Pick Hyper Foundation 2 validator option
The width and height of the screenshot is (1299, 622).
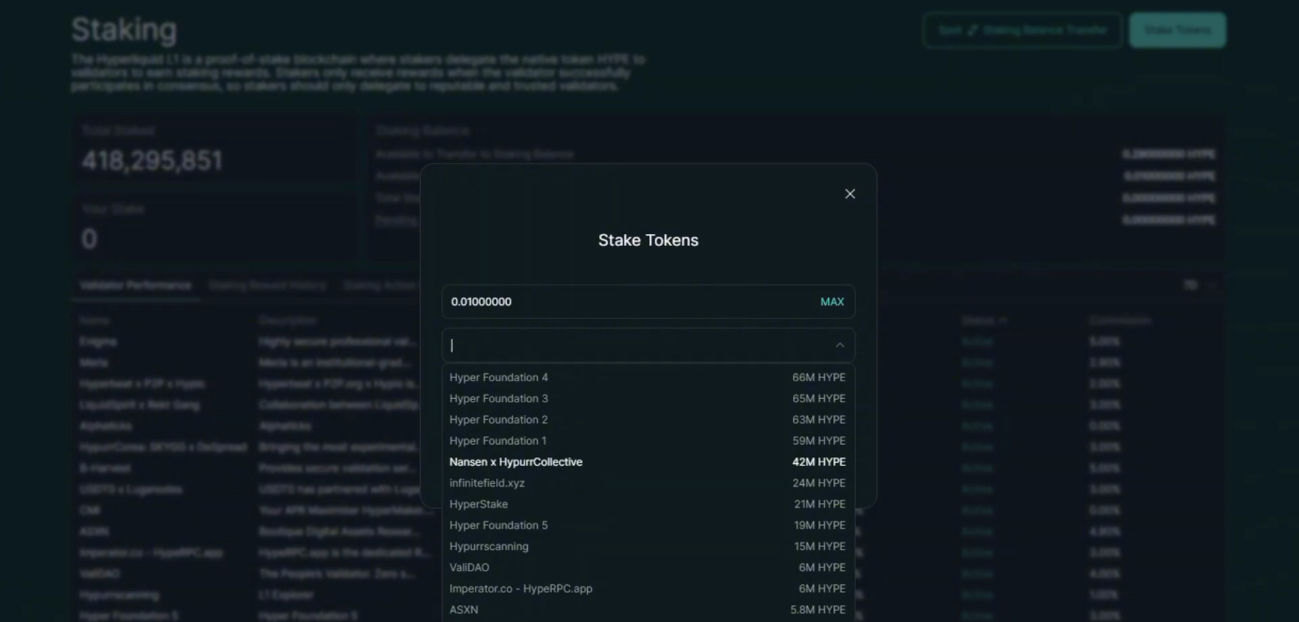499,419
